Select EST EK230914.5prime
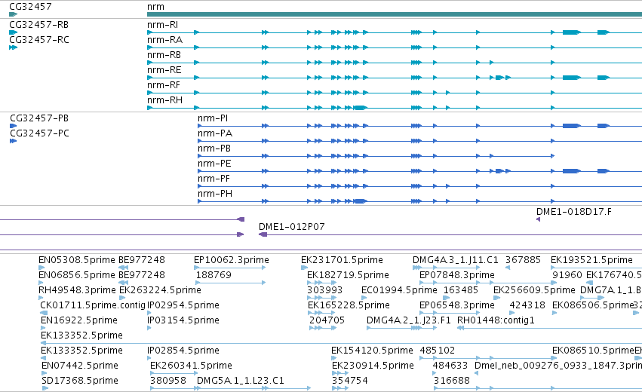Screen dimensions: 642x392 click(373, 366)
